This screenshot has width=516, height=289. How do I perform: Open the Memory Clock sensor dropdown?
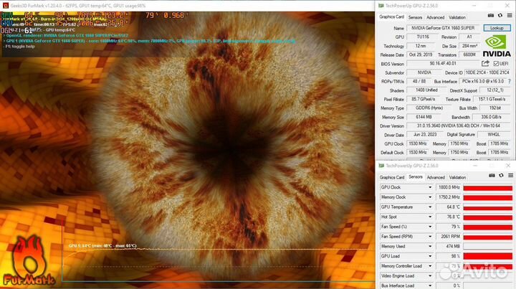430,197
